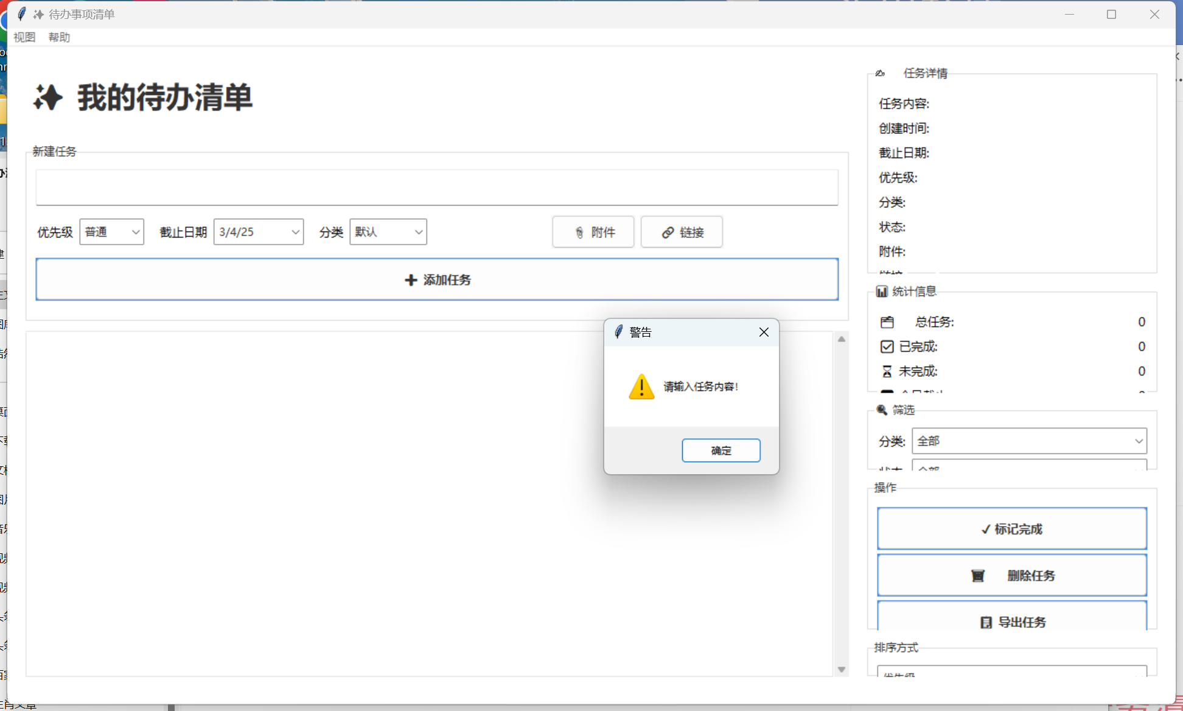This screenshot has width=1183, height=711.
Task: Open the 优先级 dropdown showing 普通
Action: [111, 232]
